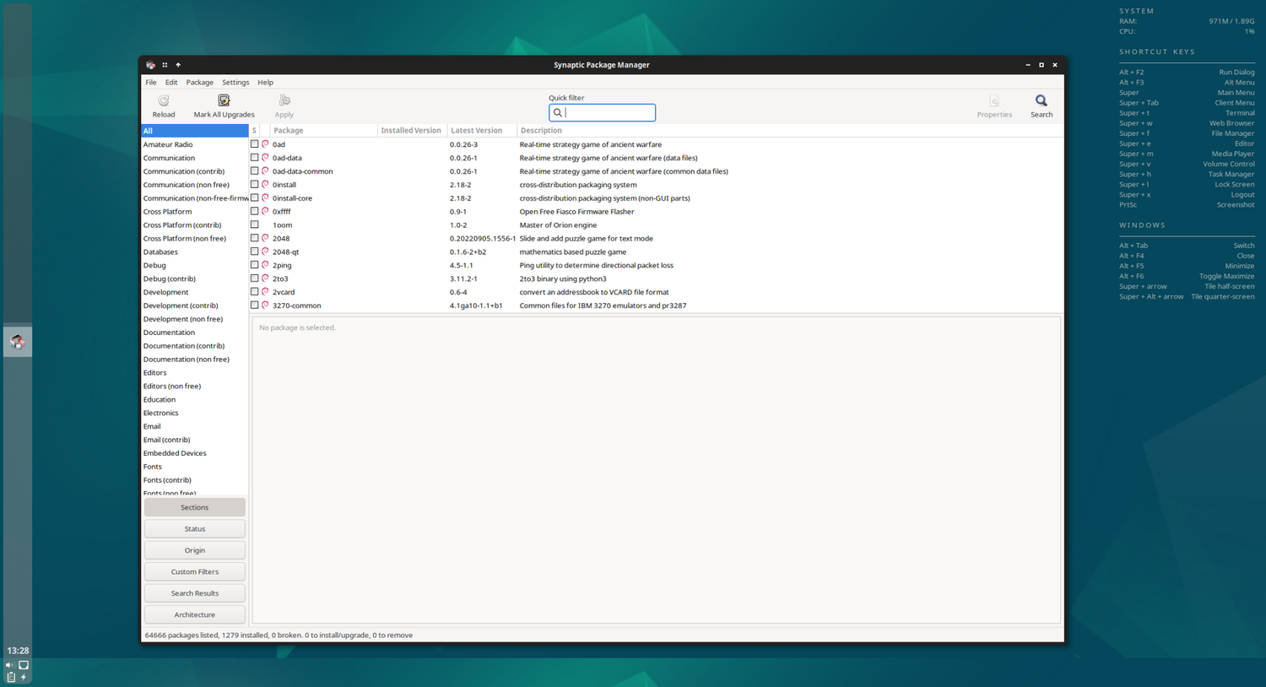Open the Package menu
The image size is (1266, 687).
(199, 83)
